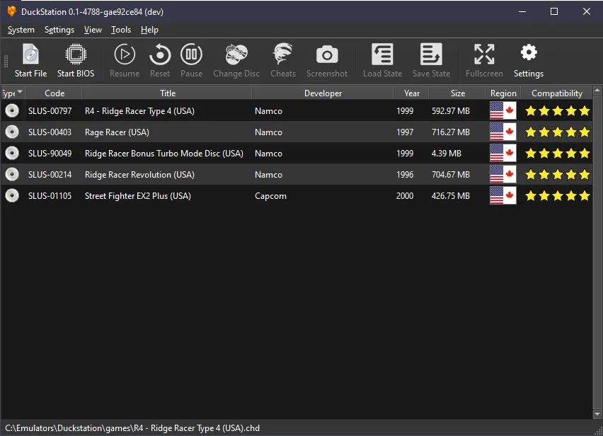Click region flag for Street Fighter EX2 Plus
603x436 pixels.
[502, 195]
